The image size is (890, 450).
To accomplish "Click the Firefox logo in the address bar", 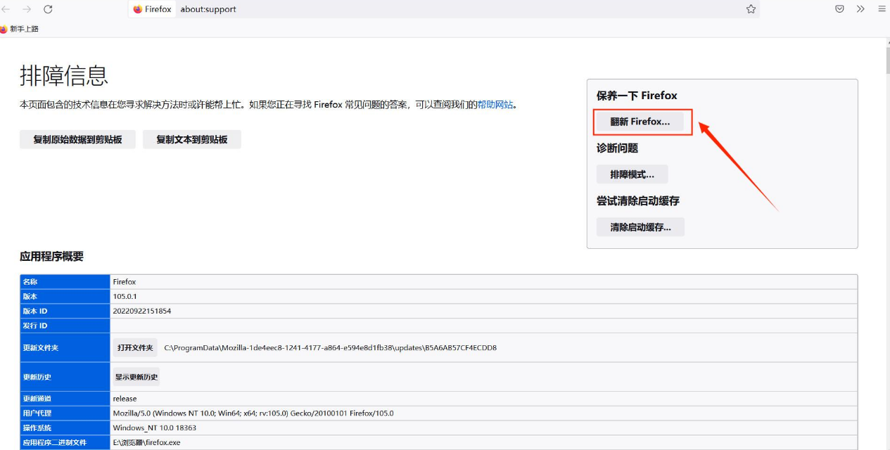I will [137, 9].
